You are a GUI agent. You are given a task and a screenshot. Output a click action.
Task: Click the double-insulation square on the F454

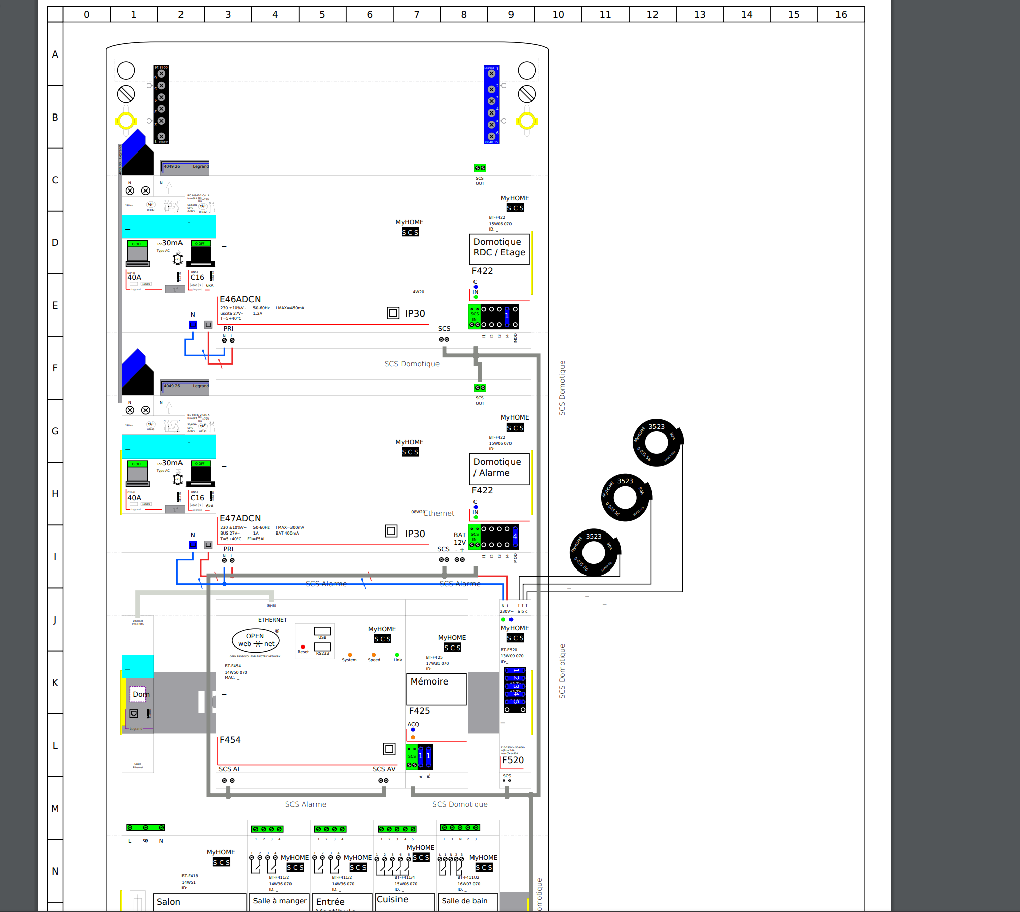389,749
